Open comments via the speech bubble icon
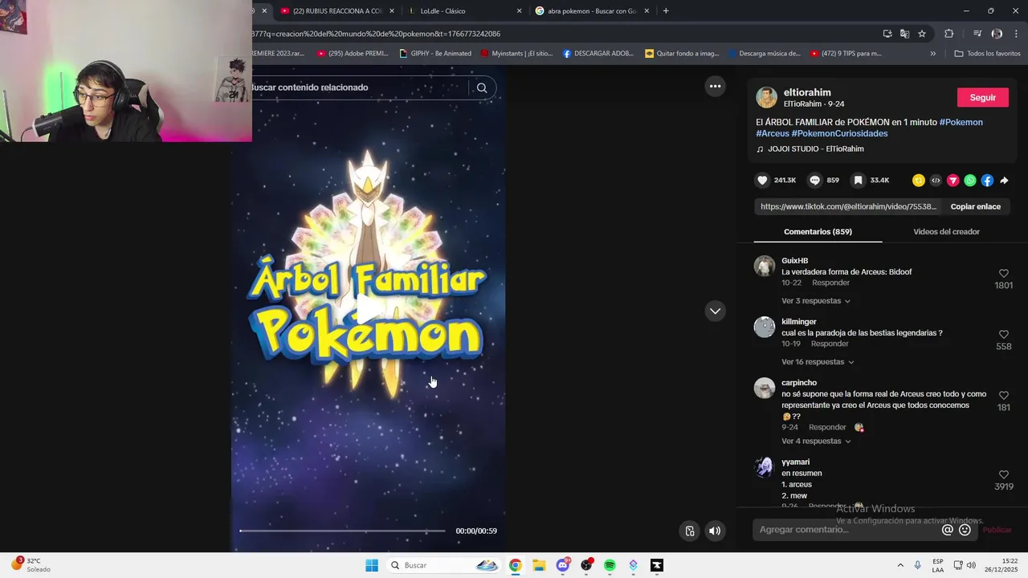Viewport: 1028px width, 578px height. pyautogui.click(x=814, y=181)
